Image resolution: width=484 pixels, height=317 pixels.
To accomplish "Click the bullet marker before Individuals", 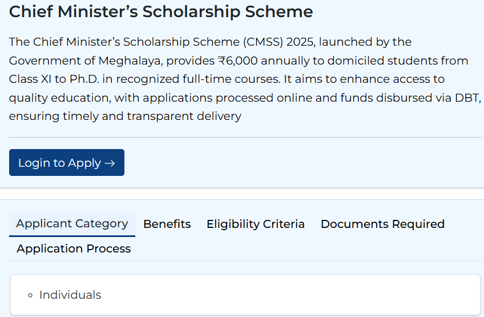I will point(30,295).
